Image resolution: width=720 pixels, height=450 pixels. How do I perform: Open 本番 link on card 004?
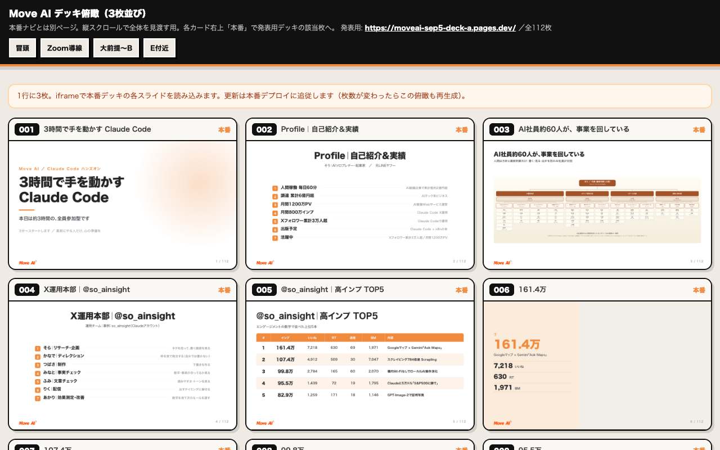tap(224, 290)
